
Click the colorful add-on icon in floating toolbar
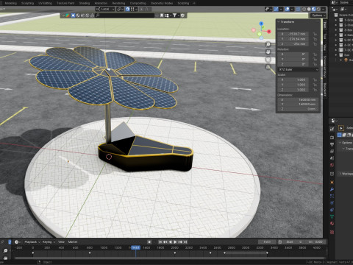pyautogui.click(x=67, y=15)
